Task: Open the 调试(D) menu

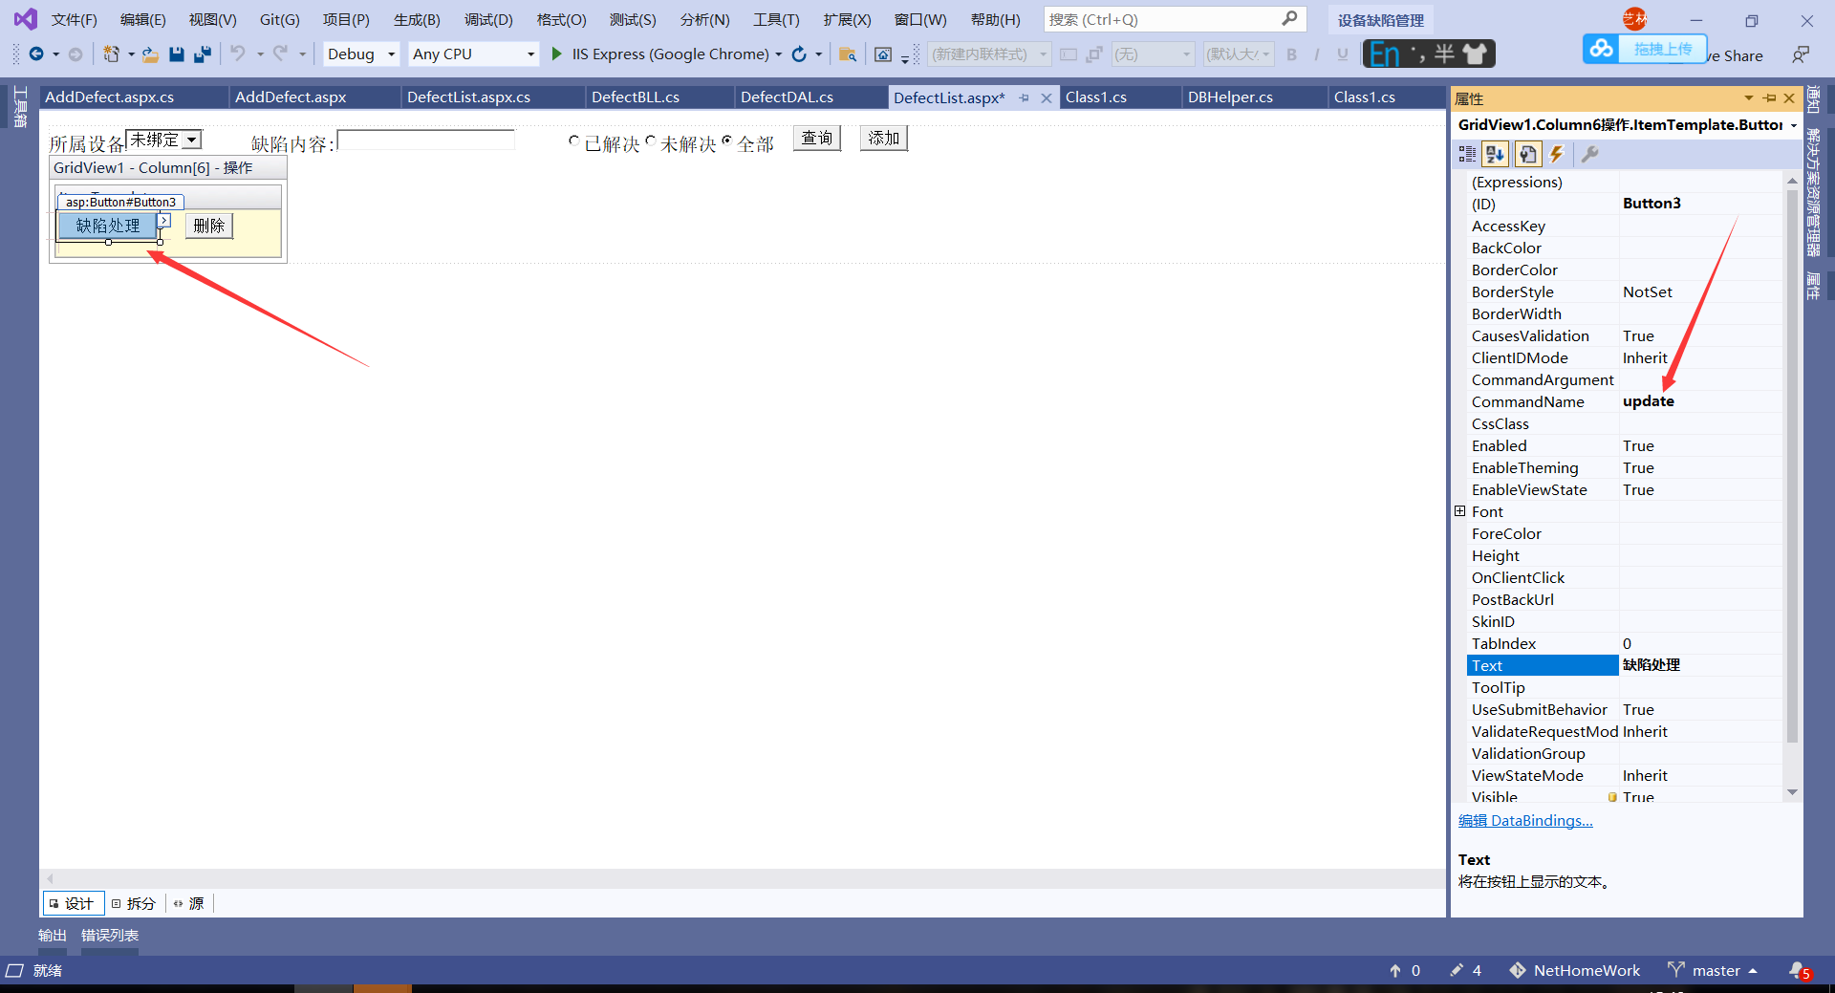Action: pyautogui.click(x=488, y=19)
